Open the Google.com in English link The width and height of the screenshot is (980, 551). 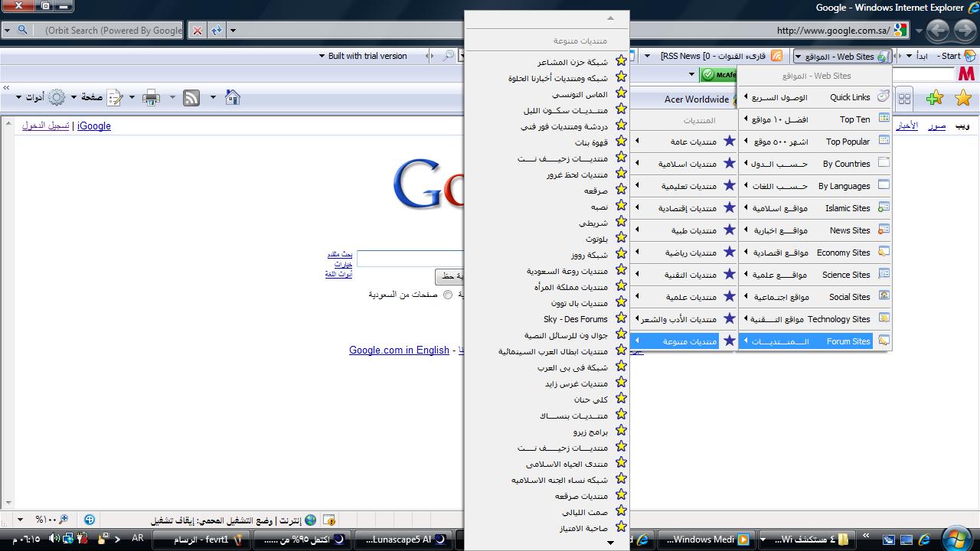[399, 350]
